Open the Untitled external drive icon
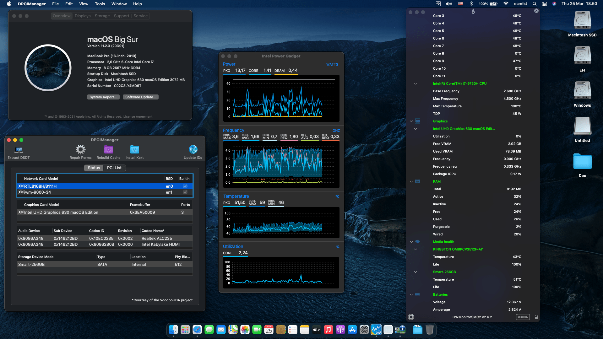Viewport: 603px width, 339px height. tap(582, 126)
